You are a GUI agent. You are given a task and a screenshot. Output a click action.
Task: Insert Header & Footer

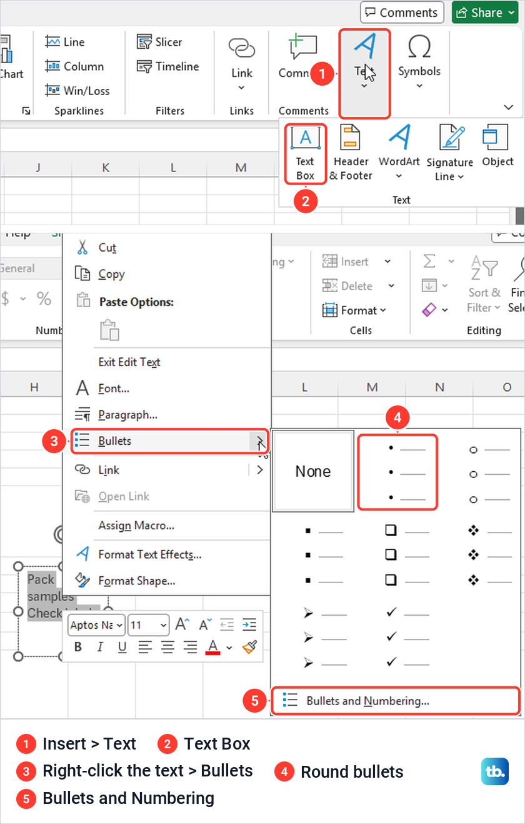click(351, 153)
